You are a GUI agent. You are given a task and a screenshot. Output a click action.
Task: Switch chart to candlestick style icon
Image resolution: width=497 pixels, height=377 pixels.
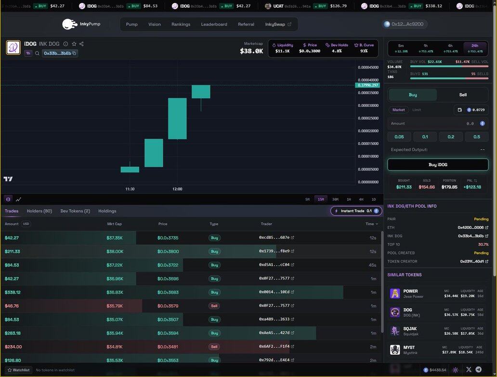tap(8, 199)
